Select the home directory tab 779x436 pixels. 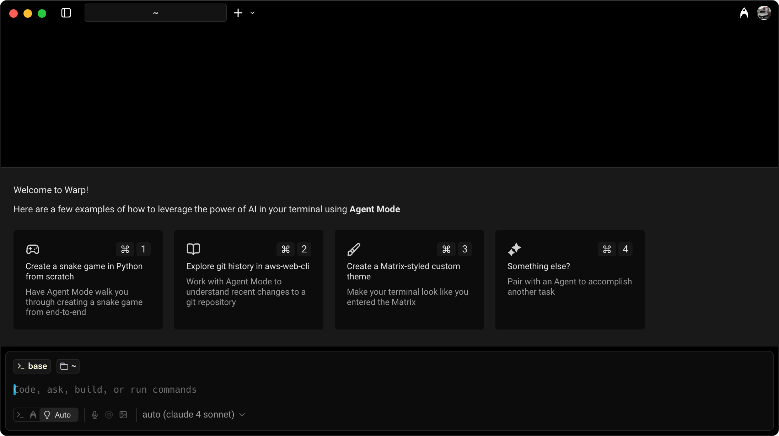click(x=156, y=13)
